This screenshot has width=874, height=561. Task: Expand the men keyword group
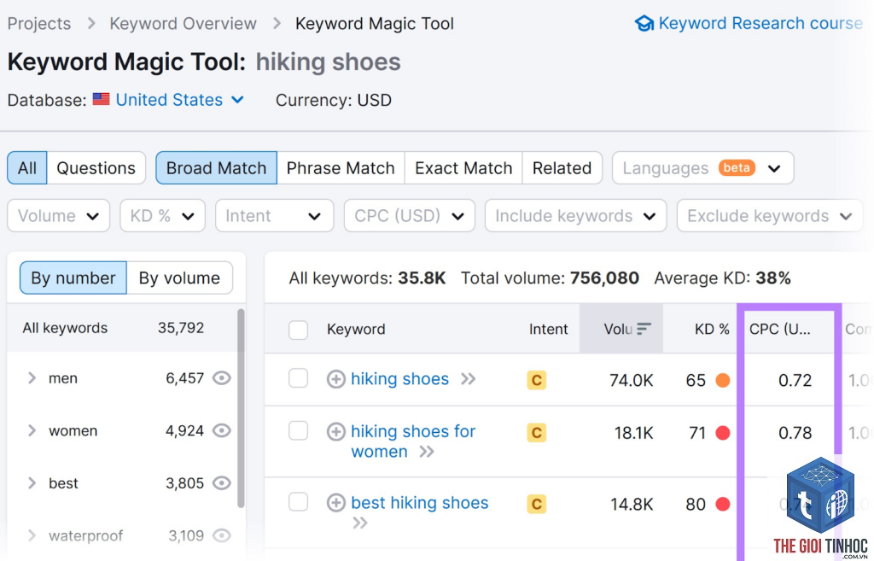tap(32, 378)
